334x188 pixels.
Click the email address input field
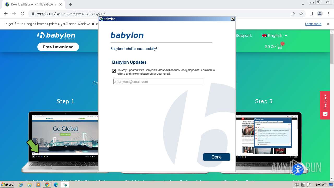158,81
